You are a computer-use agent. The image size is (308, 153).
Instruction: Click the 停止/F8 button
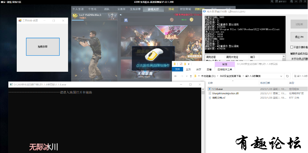tap(299, 37)
